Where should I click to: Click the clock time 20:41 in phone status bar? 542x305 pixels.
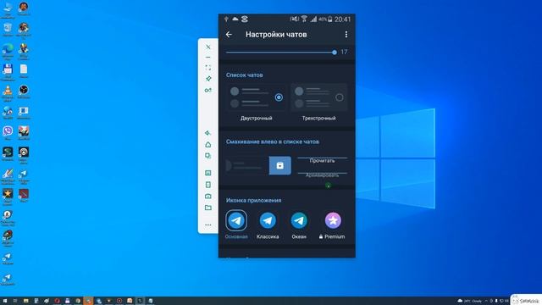click(342, 19)
